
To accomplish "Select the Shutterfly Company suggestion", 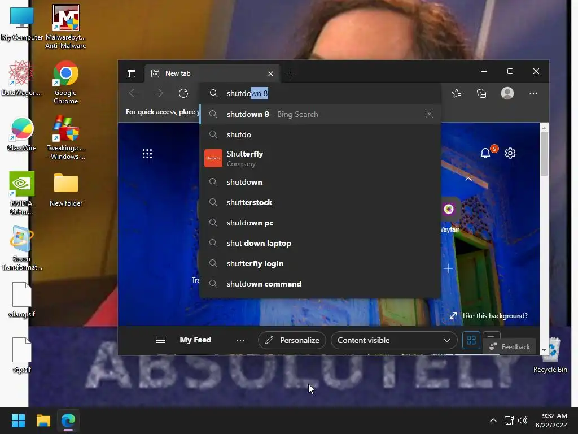I will point(320,158).
